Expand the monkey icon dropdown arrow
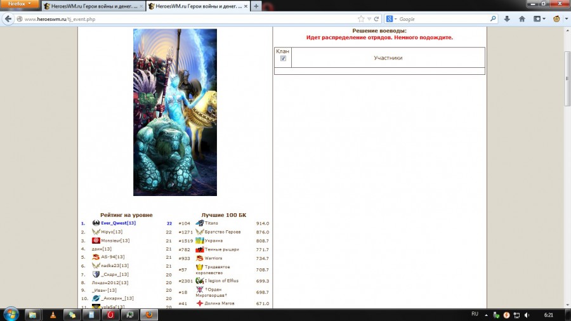Image resolution: width=571 pixels, height=321 pixels. coord(566,19)
